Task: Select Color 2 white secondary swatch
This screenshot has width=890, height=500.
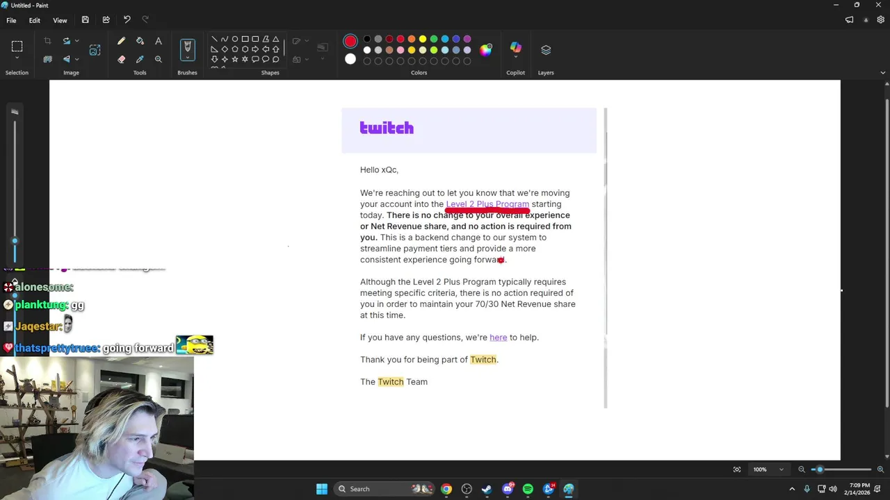Action: (350, 59)
